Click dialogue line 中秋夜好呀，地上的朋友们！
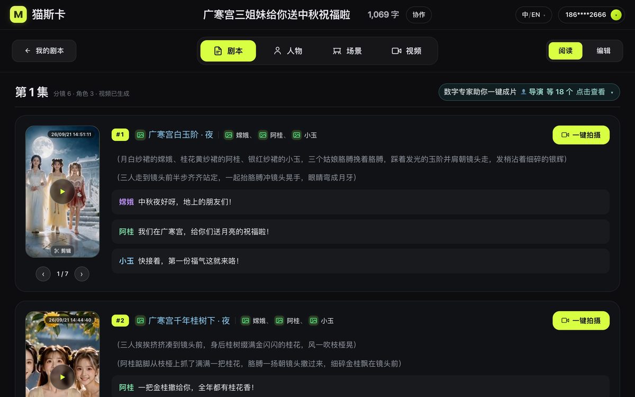 tap(360, 202)
